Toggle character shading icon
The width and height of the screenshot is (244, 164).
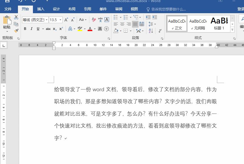pyautogui.click(x=100, y=29)
